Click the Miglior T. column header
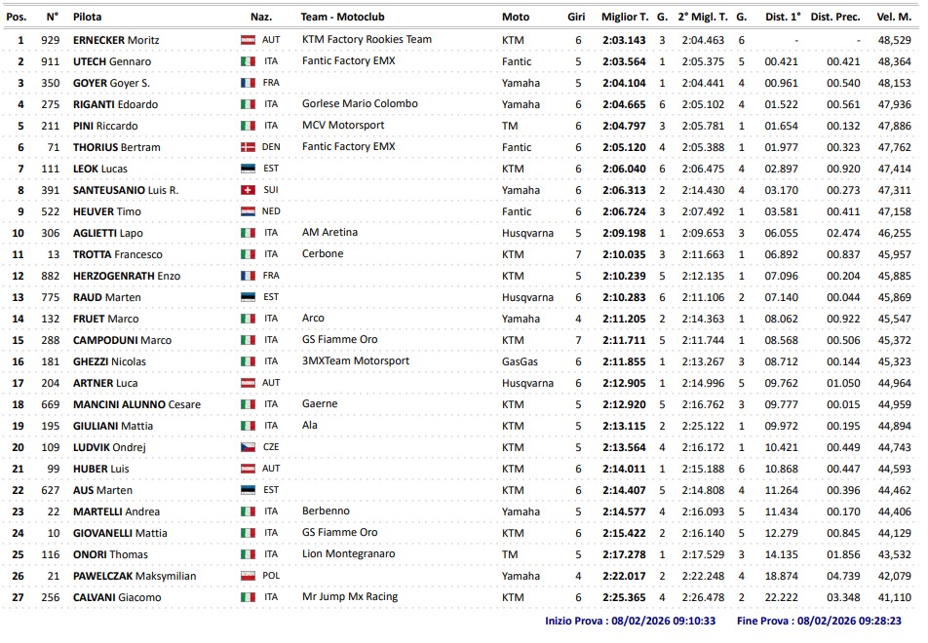The height and width of the screenshot is (643, 928). point(624,17)
